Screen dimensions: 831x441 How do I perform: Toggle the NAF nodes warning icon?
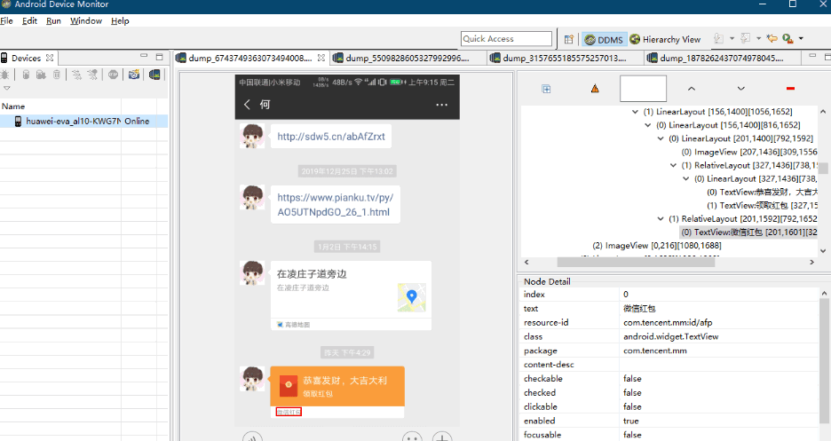595,89
